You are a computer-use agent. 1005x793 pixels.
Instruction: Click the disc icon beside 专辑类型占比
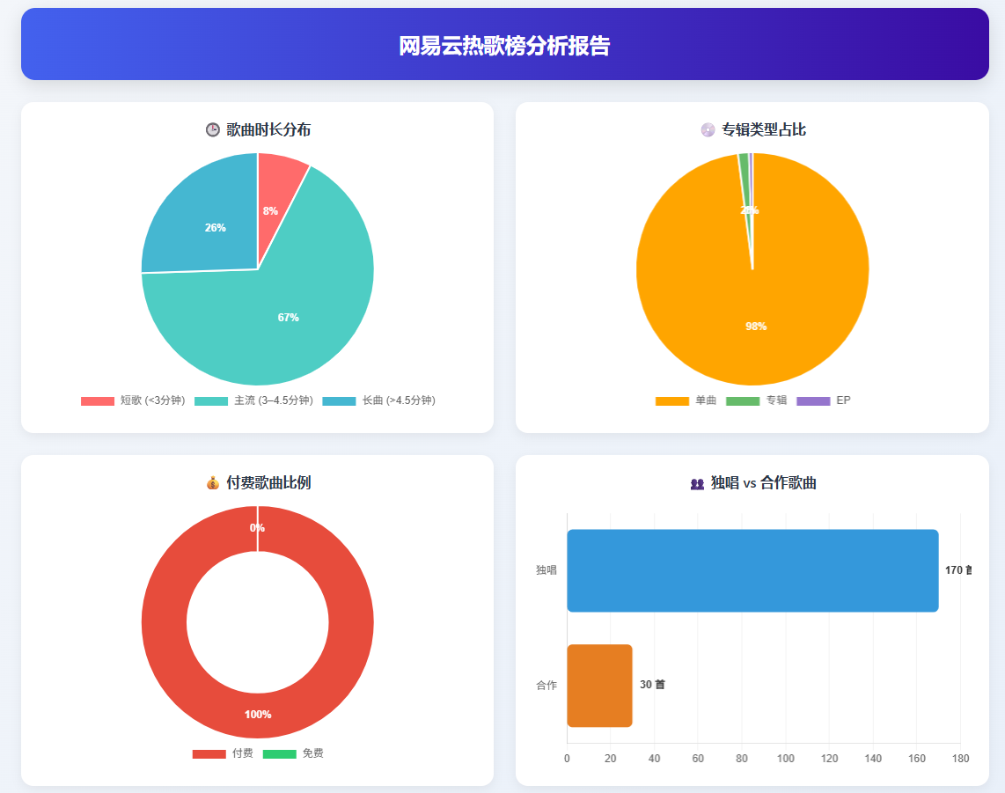pos(708,130)
